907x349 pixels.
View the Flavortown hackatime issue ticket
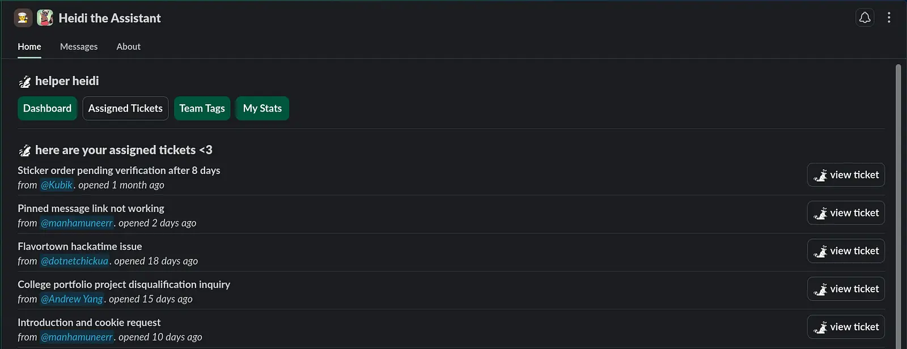pos(846,251)
